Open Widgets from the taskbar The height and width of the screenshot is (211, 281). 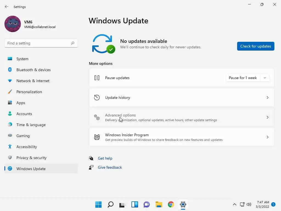(134, 204)
